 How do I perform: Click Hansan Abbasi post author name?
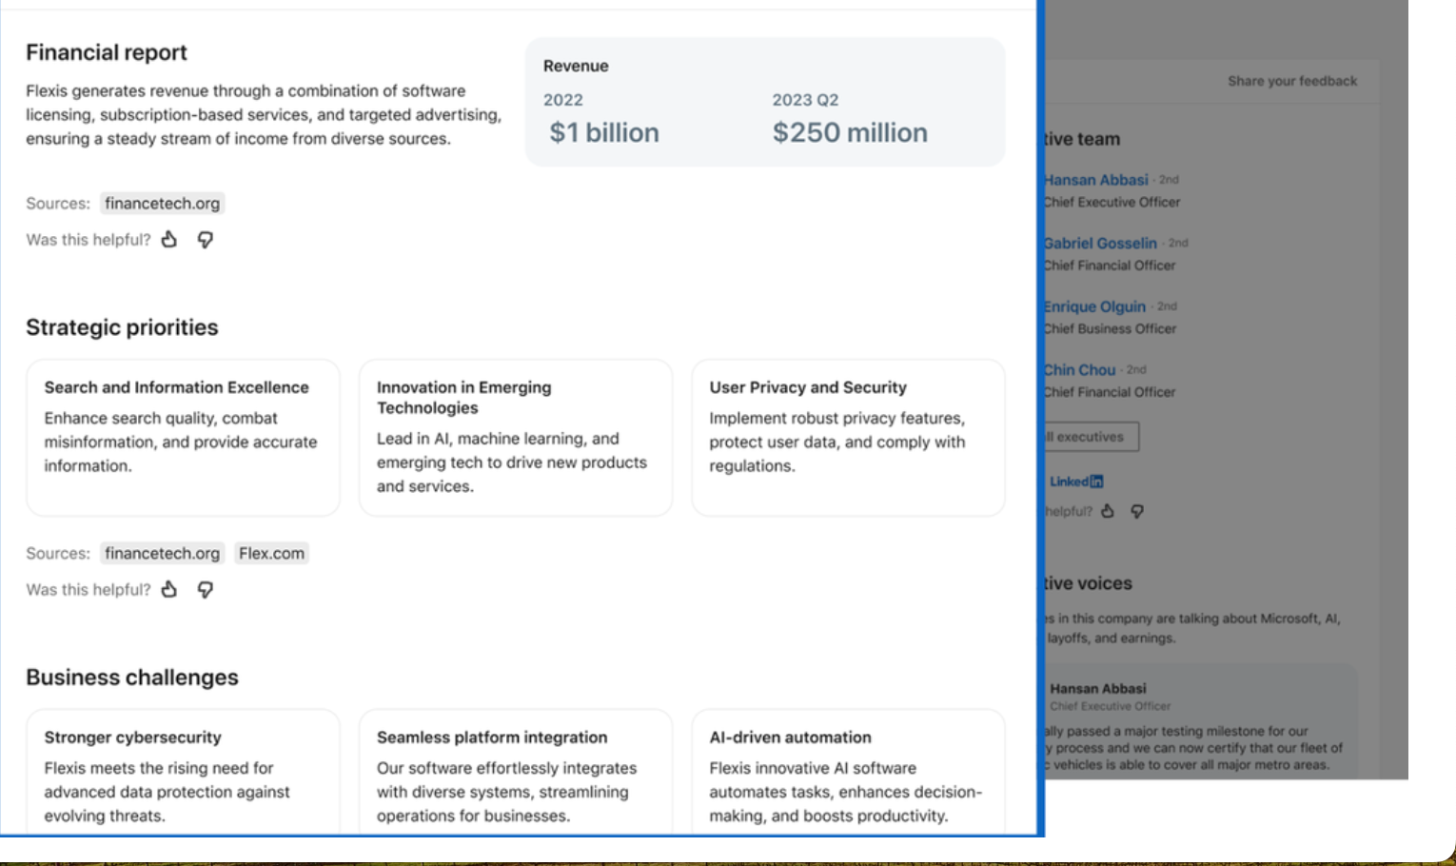[x=1098, y=688]
